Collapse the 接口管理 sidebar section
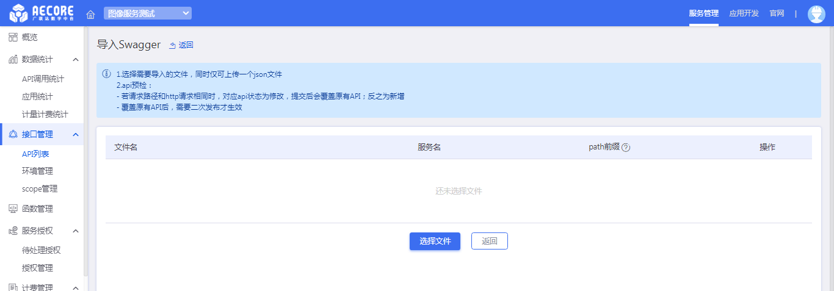 76,134
